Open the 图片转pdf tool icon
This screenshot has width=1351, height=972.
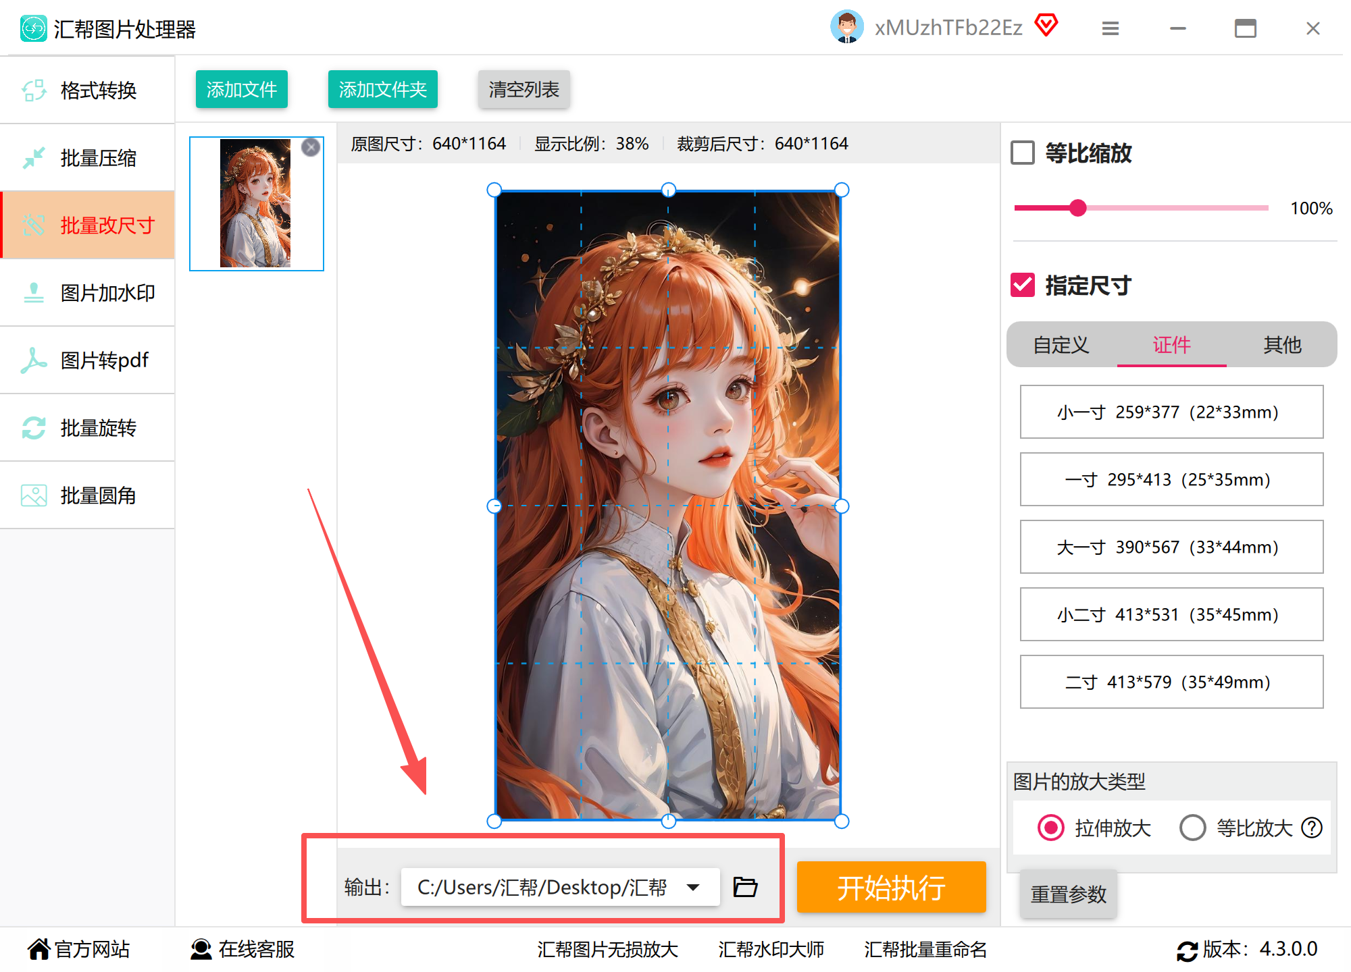click(x=34, y=360)
